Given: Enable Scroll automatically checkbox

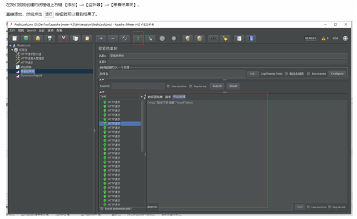Looking at the screenshot, I should point(102,209).
